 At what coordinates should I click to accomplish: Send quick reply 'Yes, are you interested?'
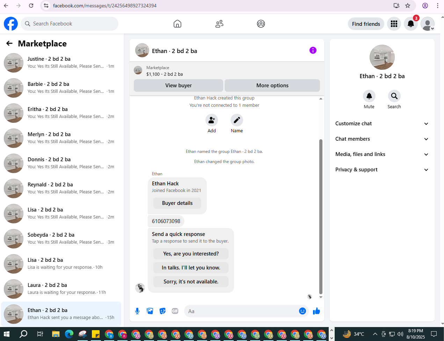tap(191, 254)
